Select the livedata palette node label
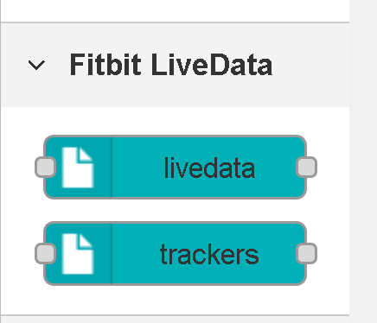 209,168
